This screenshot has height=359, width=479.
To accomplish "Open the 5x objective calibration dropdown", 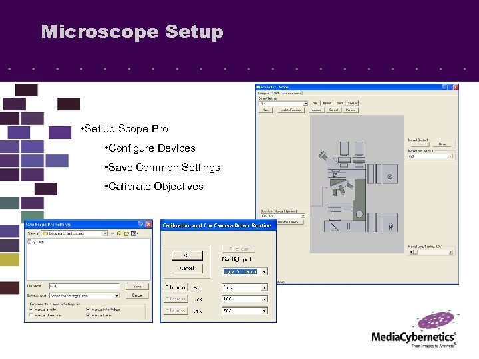I will point(265,287).
